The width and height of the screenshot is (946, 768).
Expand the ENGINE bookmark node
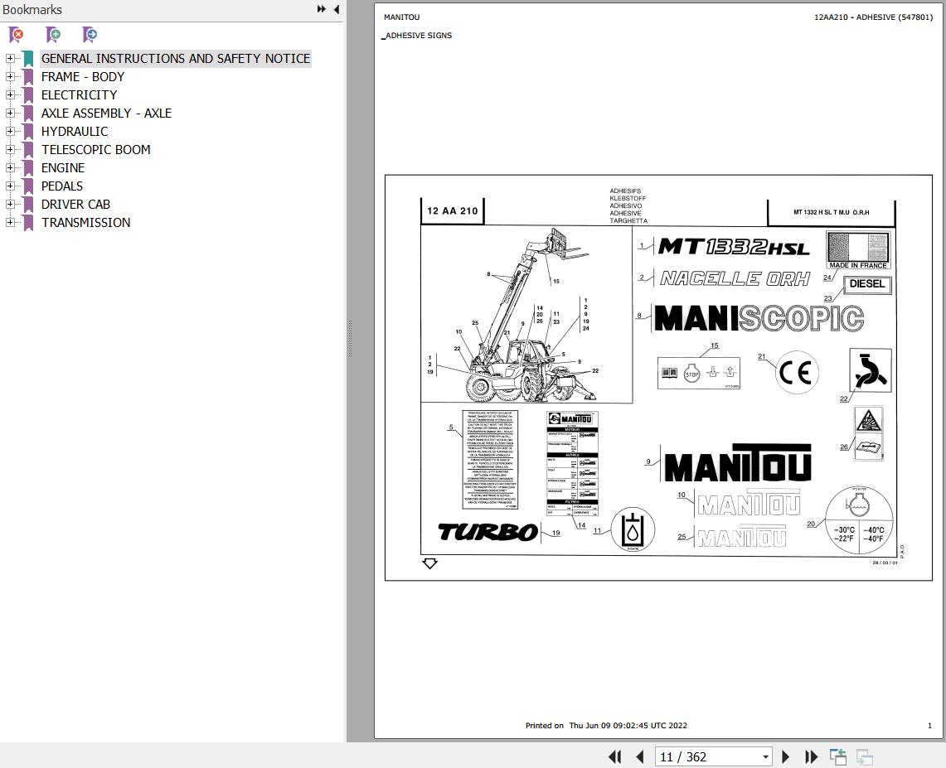tap(10, 167)
